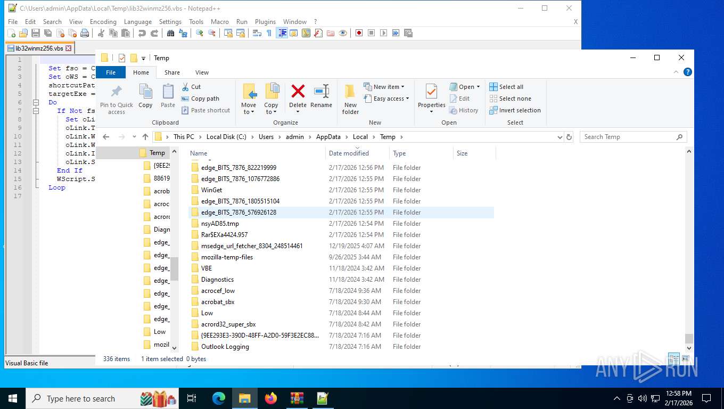
Task: Toggle word wrap icon in Notepad++ toolbar
Action: click(x=257, y=33)
